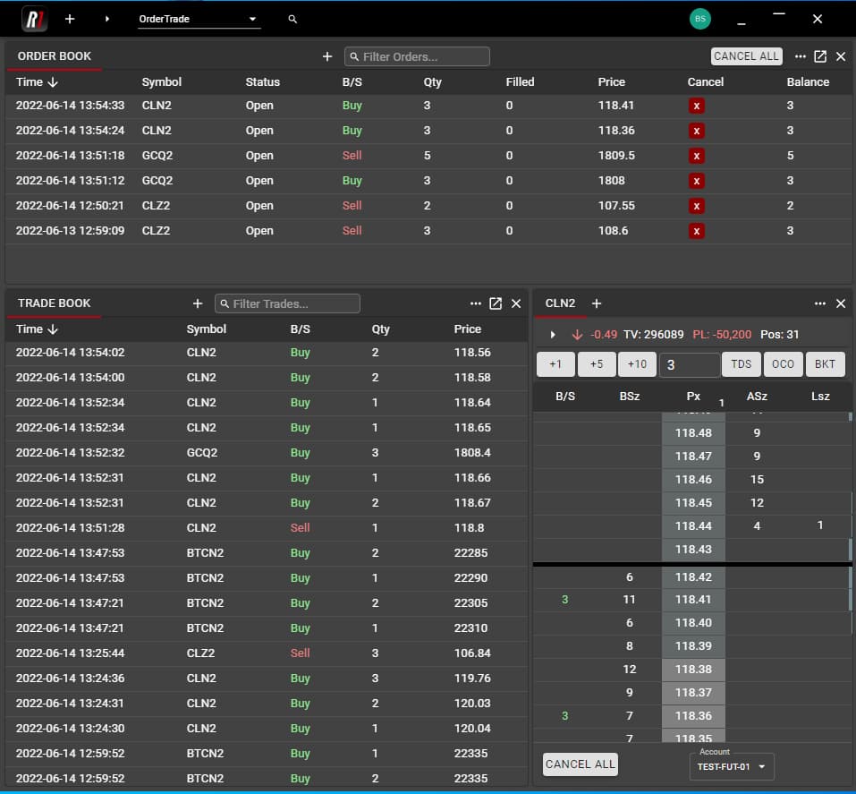Viewport: 856px width, 794px height.
Task: Click working buy order 3 at 118.36 ladder row
Action: [x=565, y=716]
